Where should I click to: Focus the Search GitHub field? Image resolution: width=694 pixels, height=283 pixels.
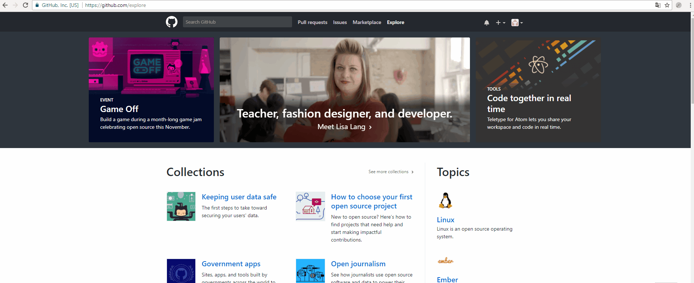click(x=237, y=22)
